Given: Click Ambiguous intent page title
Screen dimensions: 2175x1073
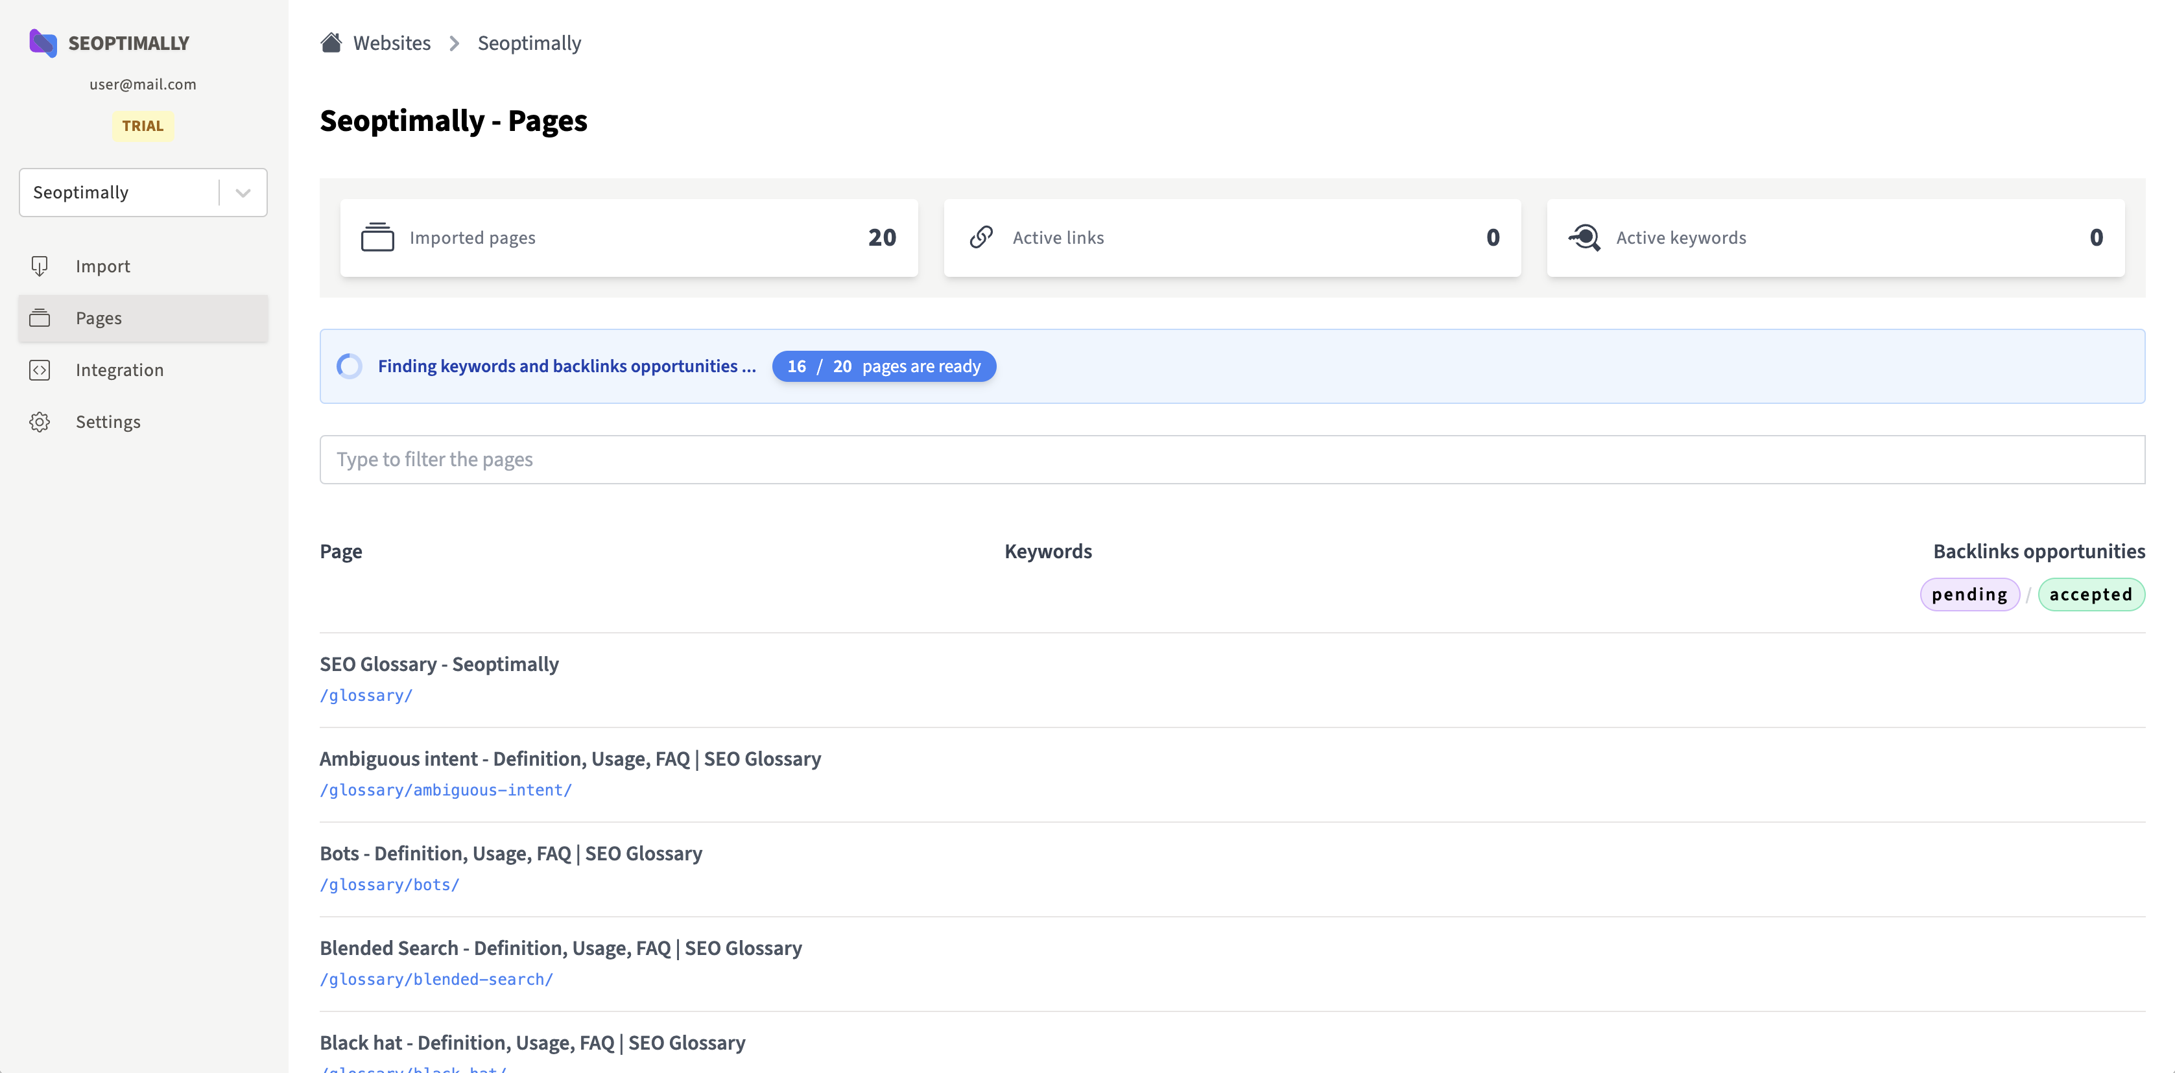Looking at the screenshot, I should point(571,759).
